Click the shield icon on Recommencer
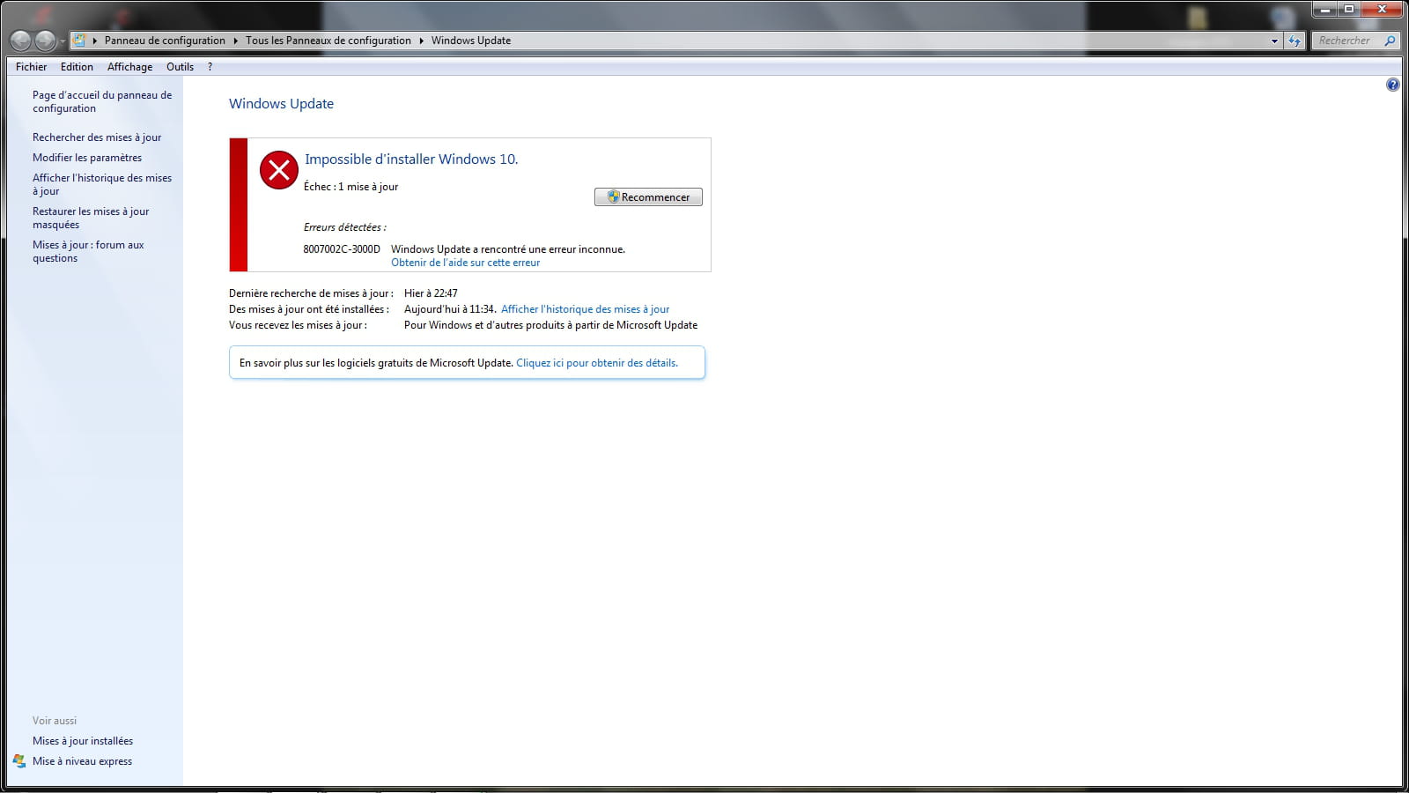This screenshot has width=1409, height=793. 613,197
